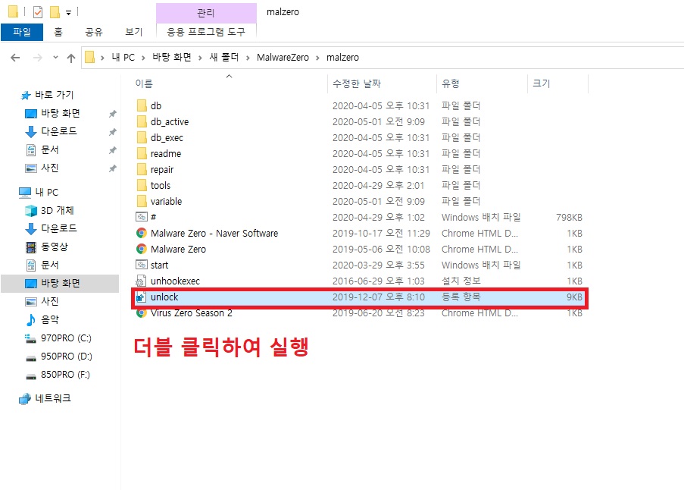
Task: Select pinned 문서 under 바로 가기
Action: point(42,149)
